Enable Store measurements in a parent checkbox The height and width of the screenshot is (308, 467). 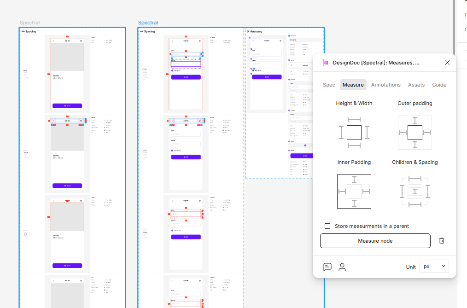click(x=327, y=226)
